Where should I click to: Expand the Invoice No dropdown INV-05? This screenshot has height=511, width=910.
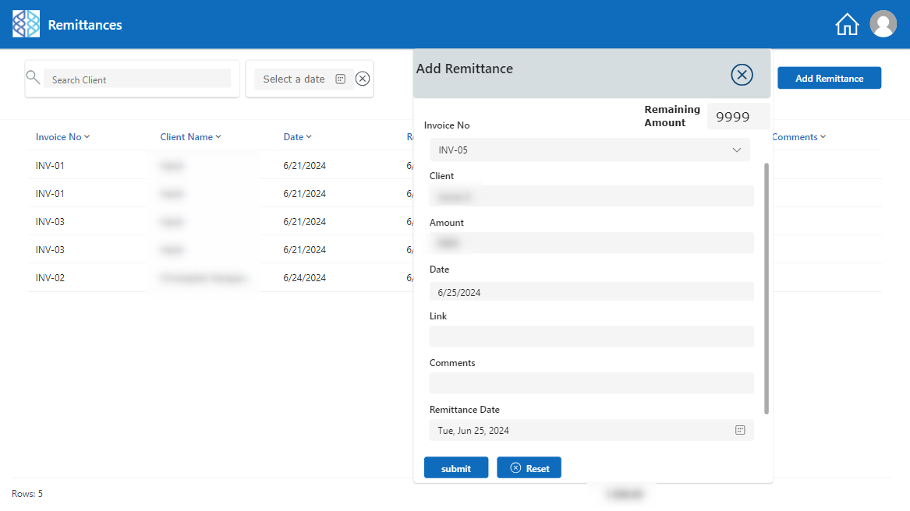[736, 150]
